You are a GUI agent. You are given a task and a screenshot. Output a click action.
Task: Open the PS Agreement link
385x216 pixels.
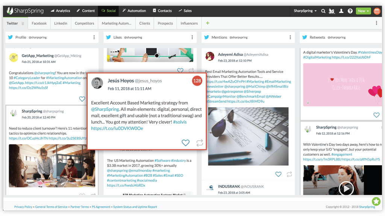click(x=101, y=207)
